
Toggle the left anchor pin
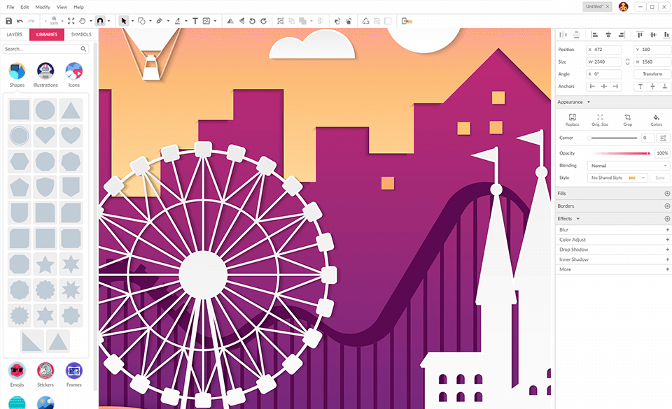[x=592, y=87]
